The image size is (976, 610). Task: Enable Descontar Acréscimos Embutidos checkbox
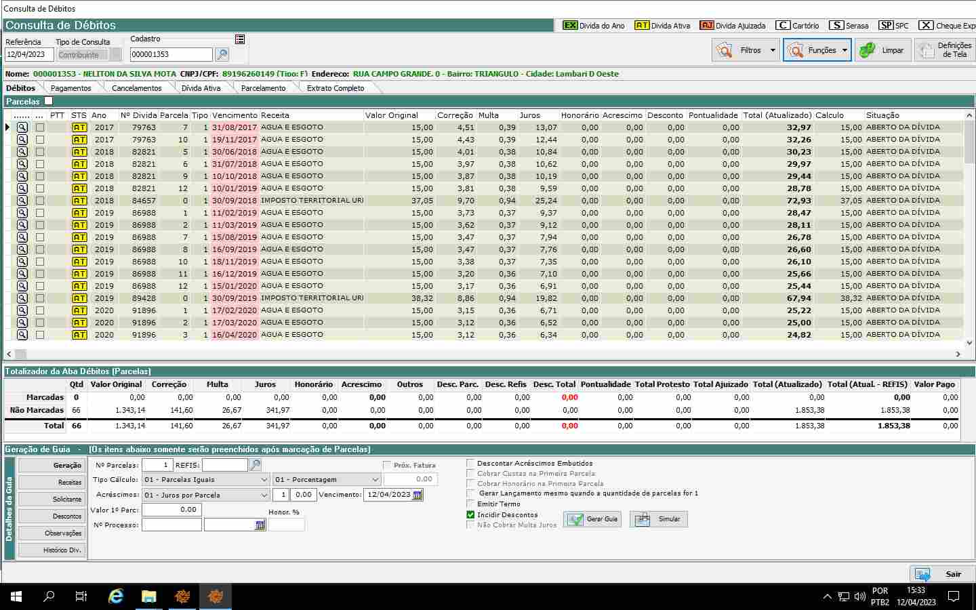coord(470,464)
